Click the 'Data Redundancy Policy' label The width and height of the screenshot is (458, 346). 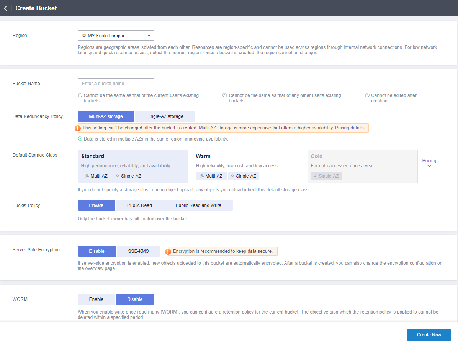coord(38,116)
